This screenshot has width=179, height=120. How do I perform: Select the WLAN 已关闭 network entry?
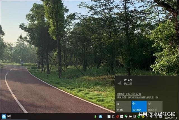pos(147,82)
